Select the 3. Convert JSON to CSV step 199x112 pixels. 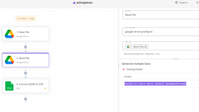pyautogui.click(x=25, y=86)
